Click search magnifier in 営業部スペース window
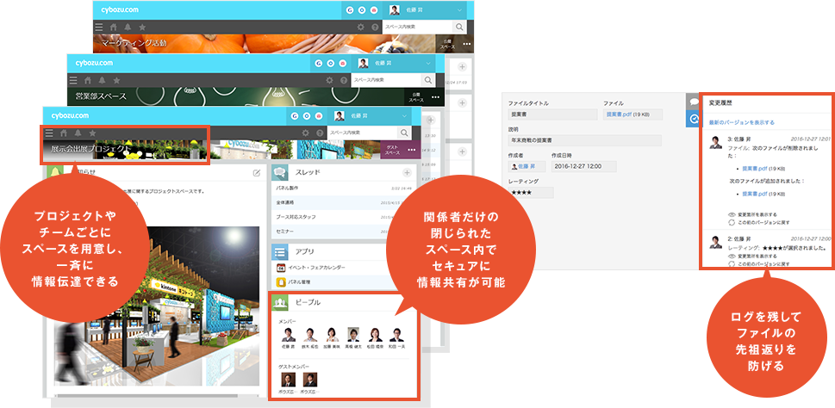 pos(428,80)
